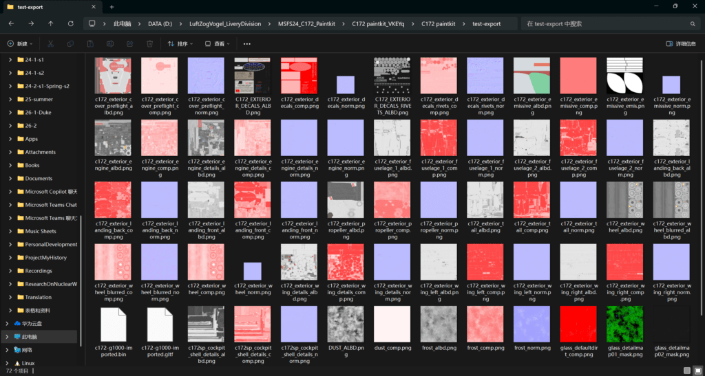
Task: Go to DATA (D:) in the address bar
Action: 163,23
